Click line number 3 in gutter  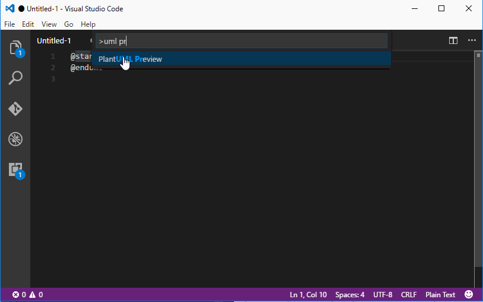coord(53,79)
